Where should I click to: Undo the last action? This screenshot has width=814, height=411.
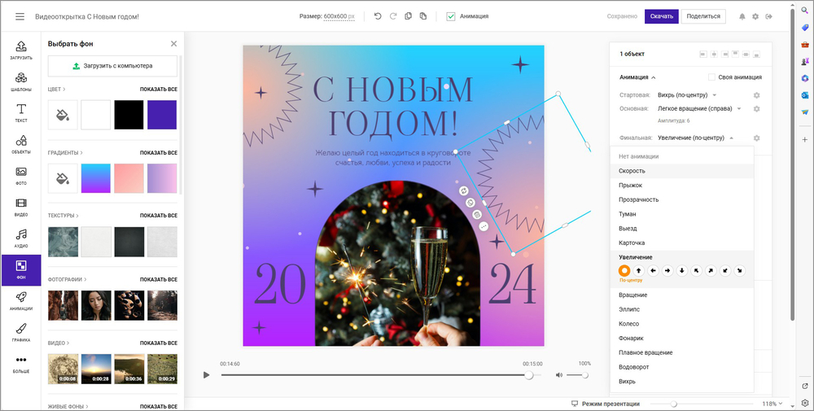[x=378, y=16]
